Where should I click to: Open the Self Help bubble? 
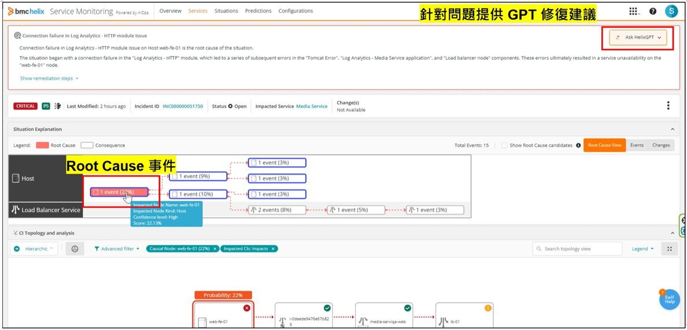point(669,299)
